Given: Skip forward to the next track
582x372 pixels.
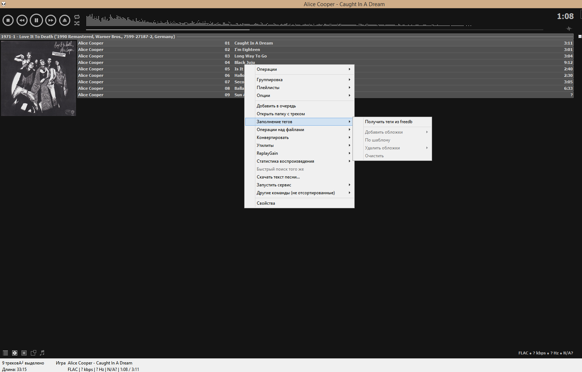Looking at the screenshot, I should 51,20.
